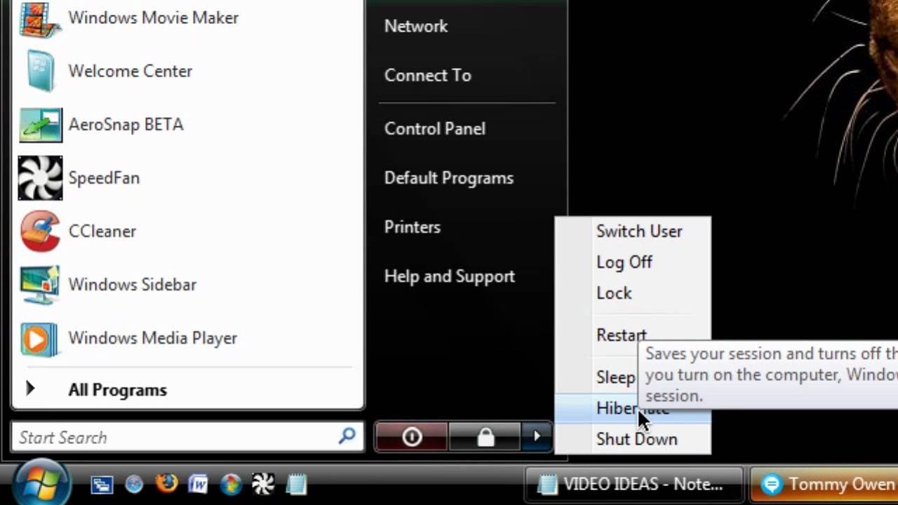Launch Welcome Center
The image size is (898, 505).
click(x=130, y=71)
